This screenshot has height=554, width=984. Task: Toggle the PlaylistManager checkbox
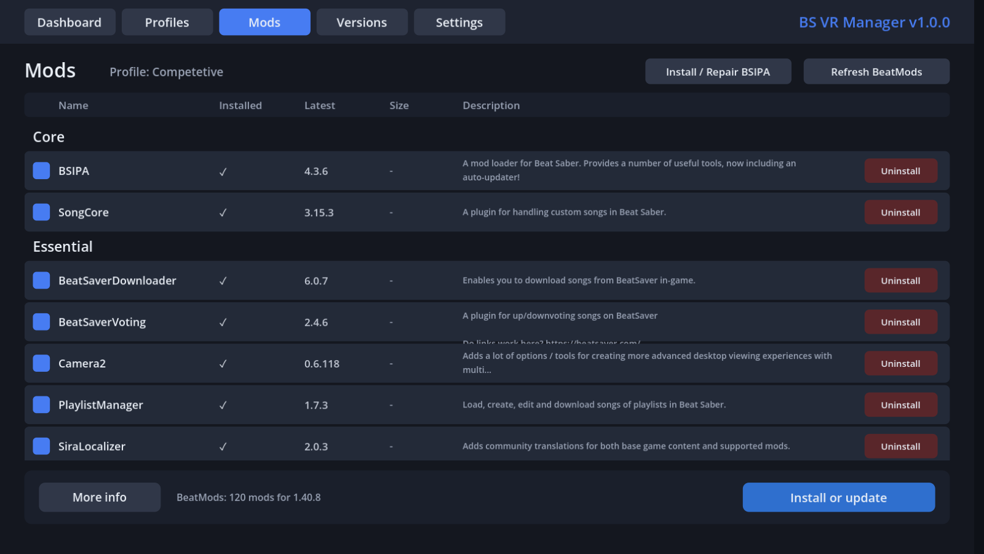click(x=41, y=404)
